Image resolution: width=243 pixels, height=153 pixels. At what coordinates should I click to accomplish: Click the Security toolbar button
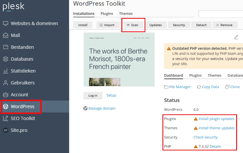coord(179,25)
